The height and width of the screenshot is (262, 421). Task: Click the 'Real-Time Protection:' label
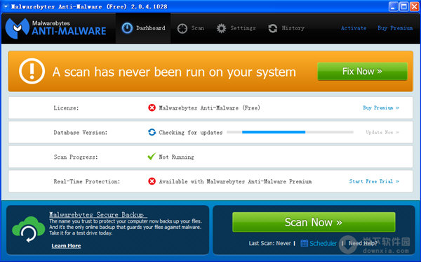click(87, 181)
